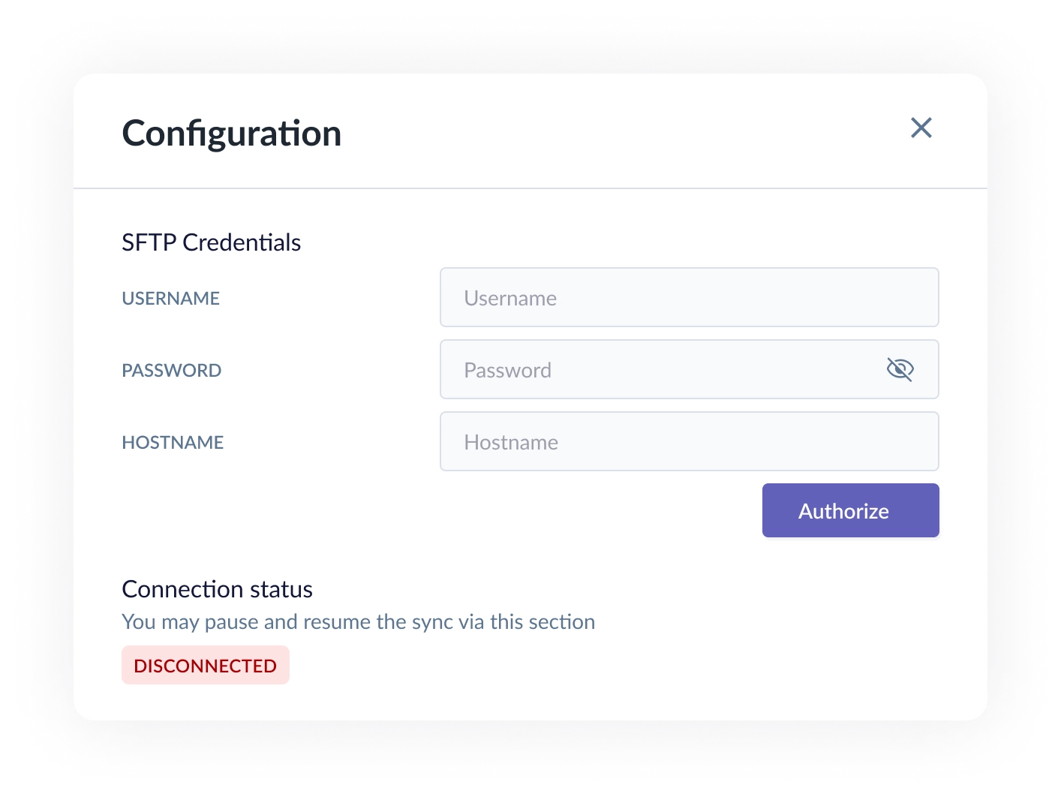Submit SFTP credentials via the purple Authorize button
The width and height of the screenshot is (1064, 797).
pos(850,510)
